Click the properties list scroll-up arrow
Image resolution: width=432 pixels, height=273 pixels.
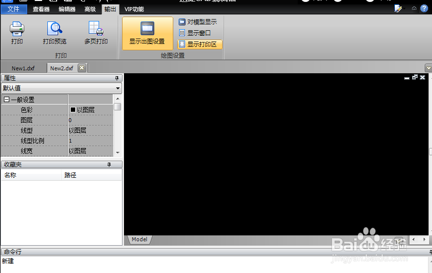118,99
